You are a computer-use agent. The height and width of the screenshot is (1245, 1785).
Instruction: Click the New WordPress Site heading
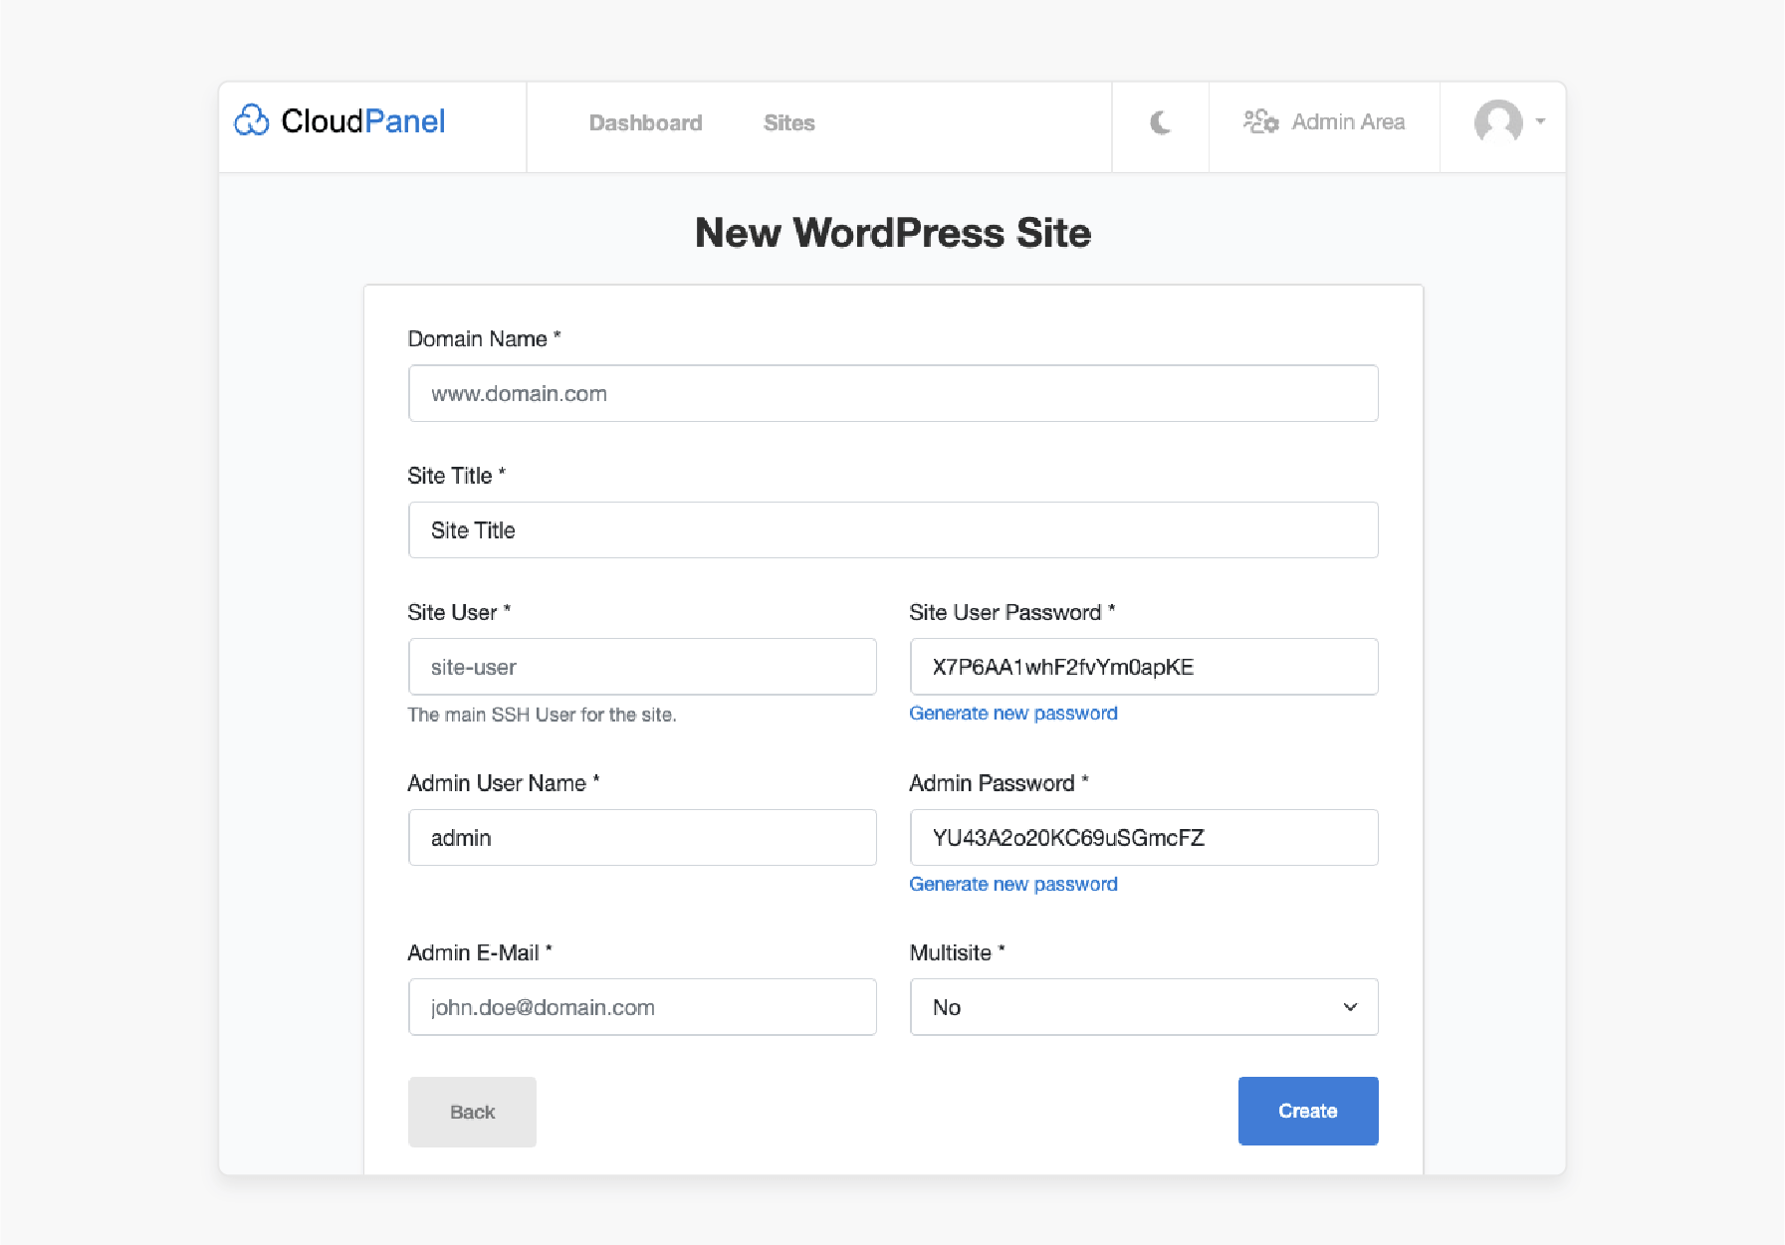[x=893, y=233]
